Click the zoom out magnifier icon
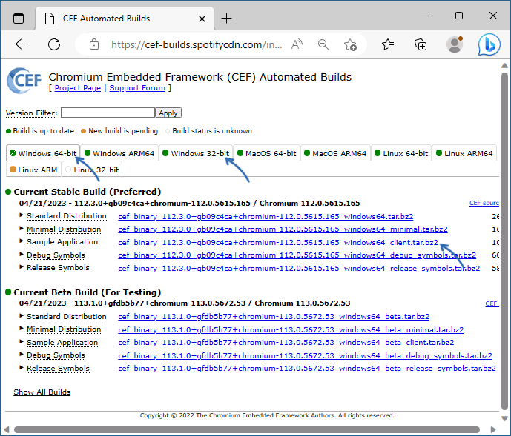 323,44
